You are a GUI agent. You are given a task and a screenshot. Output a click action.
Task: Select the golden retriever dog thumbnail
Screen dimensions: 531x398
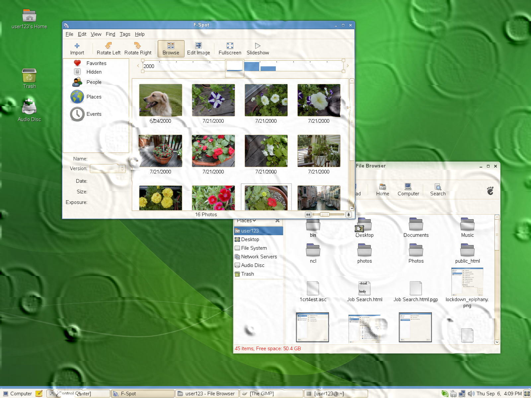(x=161, y=100)
